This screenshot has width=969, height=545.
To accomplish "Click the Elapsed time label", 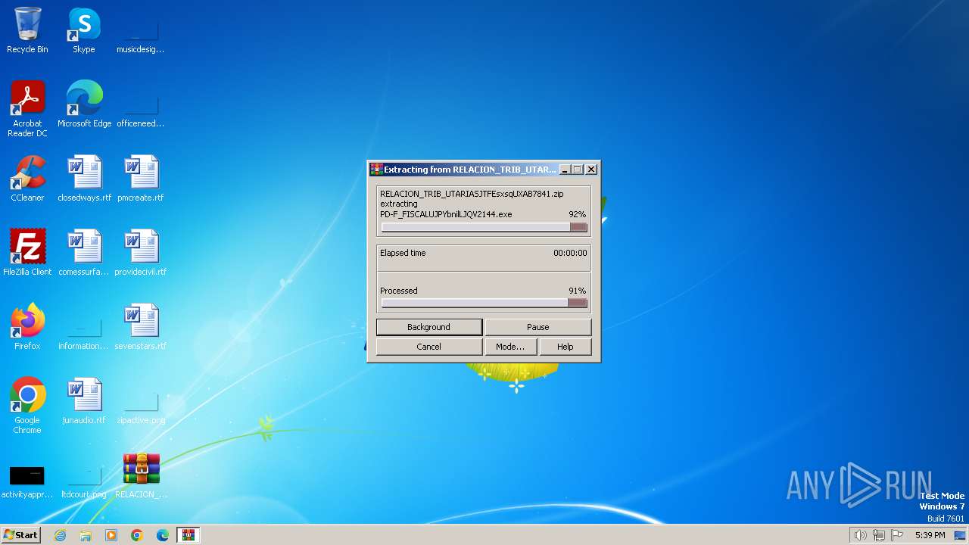I will click(x=403, y=253).
